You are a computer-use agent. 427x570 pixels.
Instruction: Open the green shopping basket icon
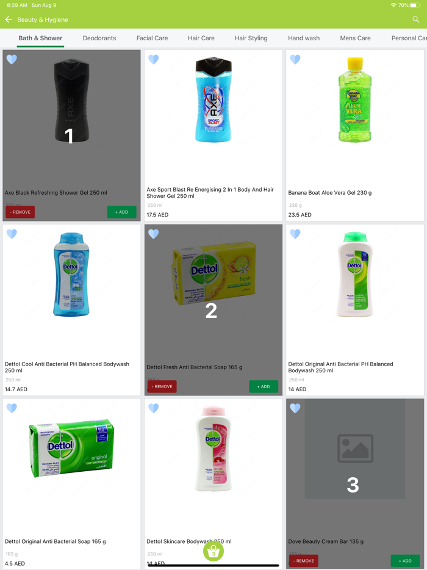point(213,551)
